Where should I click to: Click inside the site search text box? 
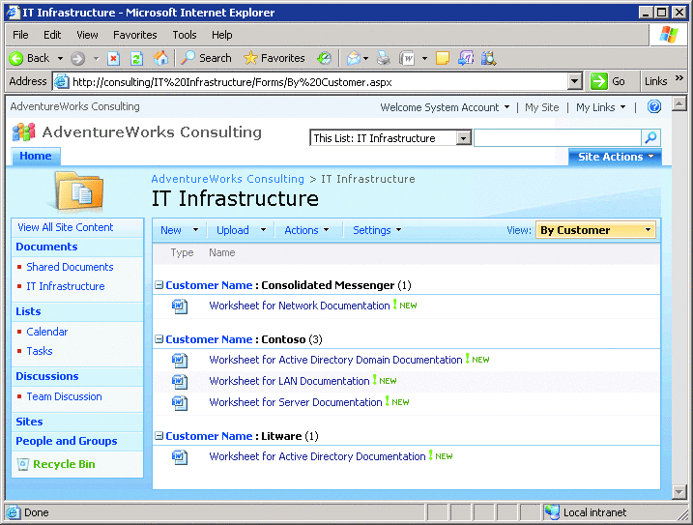pyautogui.click(x=558, y=138)
